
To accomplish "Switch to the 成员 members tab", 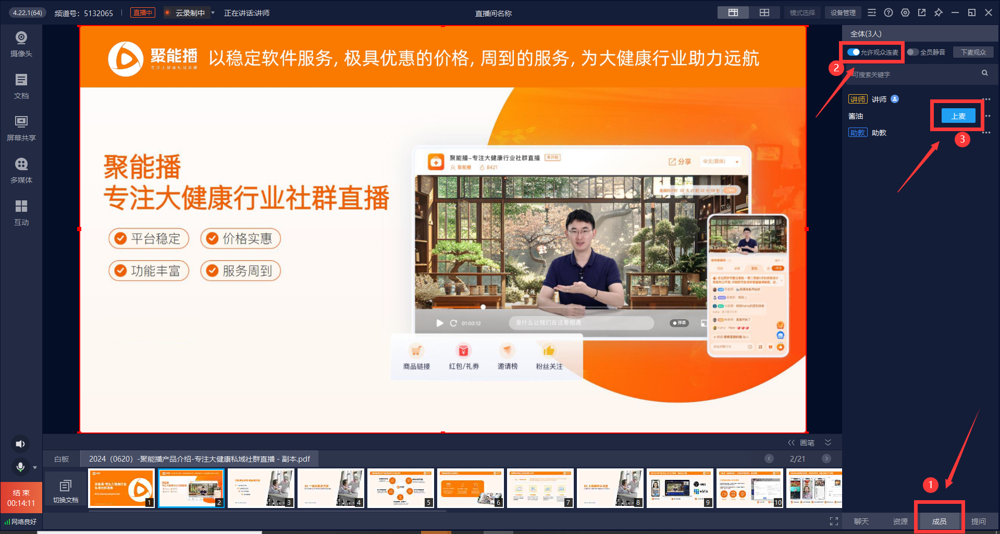I will click(x=940, y=522).
